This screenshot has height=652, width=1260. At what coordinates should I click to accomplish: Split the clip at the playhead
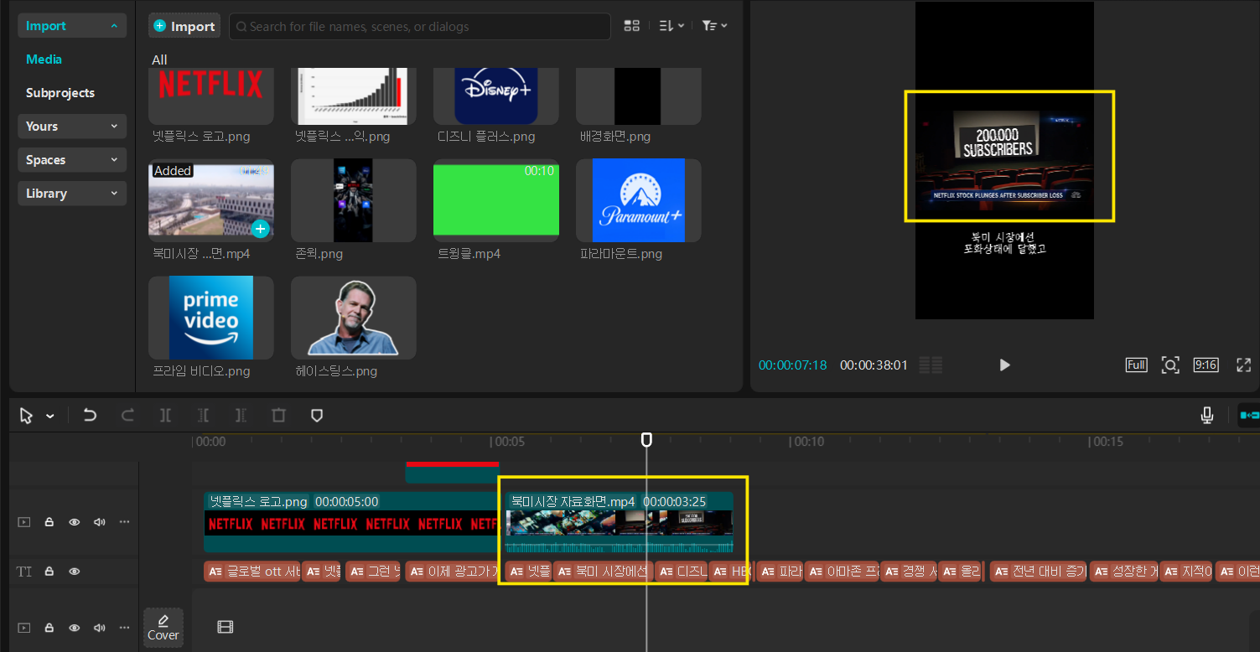pos(165,415)
